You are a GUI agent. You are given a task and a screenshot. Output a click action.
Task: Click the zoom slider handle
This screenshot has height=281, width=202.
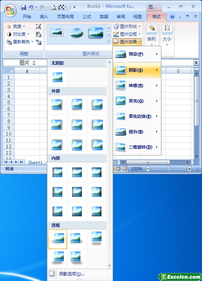(168, 168)
